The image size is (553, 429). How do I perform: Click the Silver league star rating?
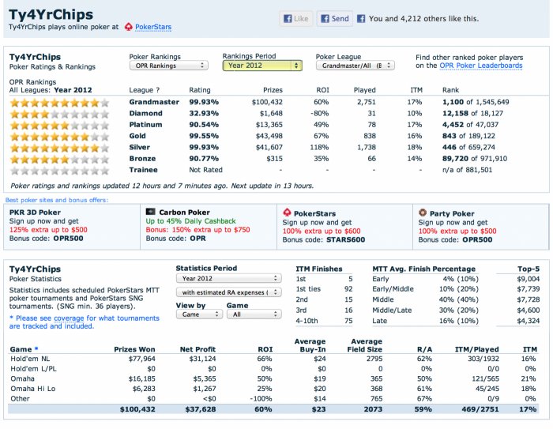coord(59,148)
